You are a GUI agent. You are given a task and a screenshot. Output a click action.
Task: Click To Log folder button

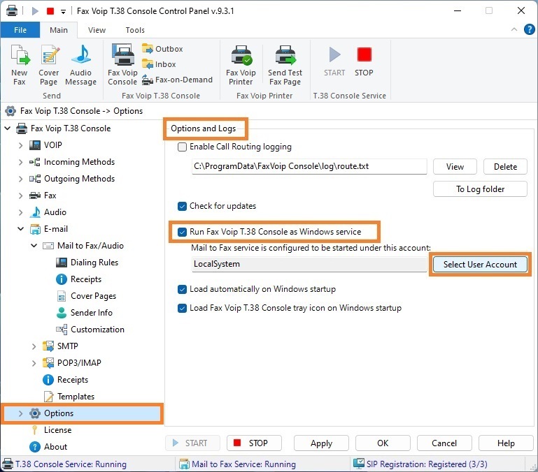(x=481, y=189)
